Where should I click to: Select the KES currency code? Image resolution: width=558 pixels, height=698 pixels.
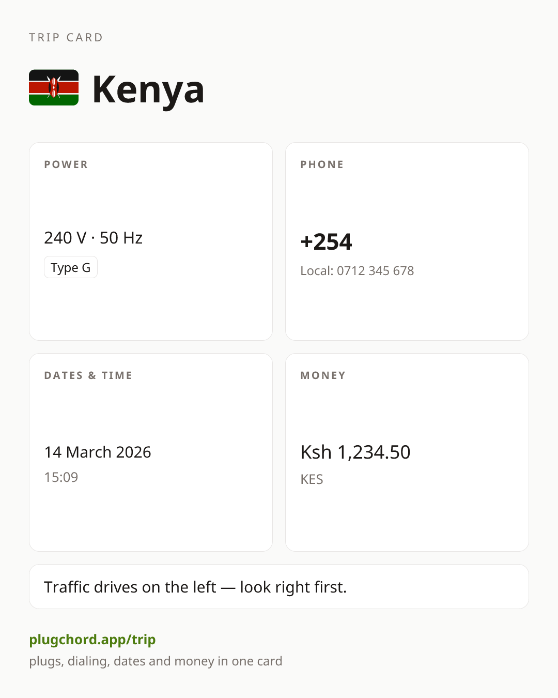click(312, 479)
